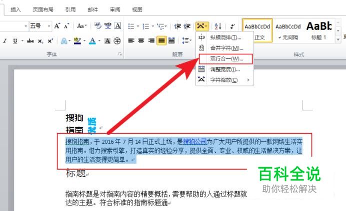Click the Bullets list button

(x=131, y=26)
